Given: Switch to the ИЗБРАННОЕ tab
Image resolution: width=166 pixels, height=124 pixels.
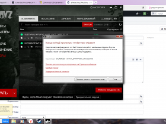Looking at the screenshot, I should 28,19.
